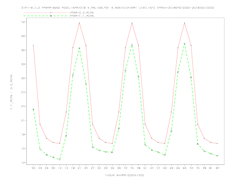237x183 pixels.
Task: Click green circle marker at hour 84
Action: 217,156
